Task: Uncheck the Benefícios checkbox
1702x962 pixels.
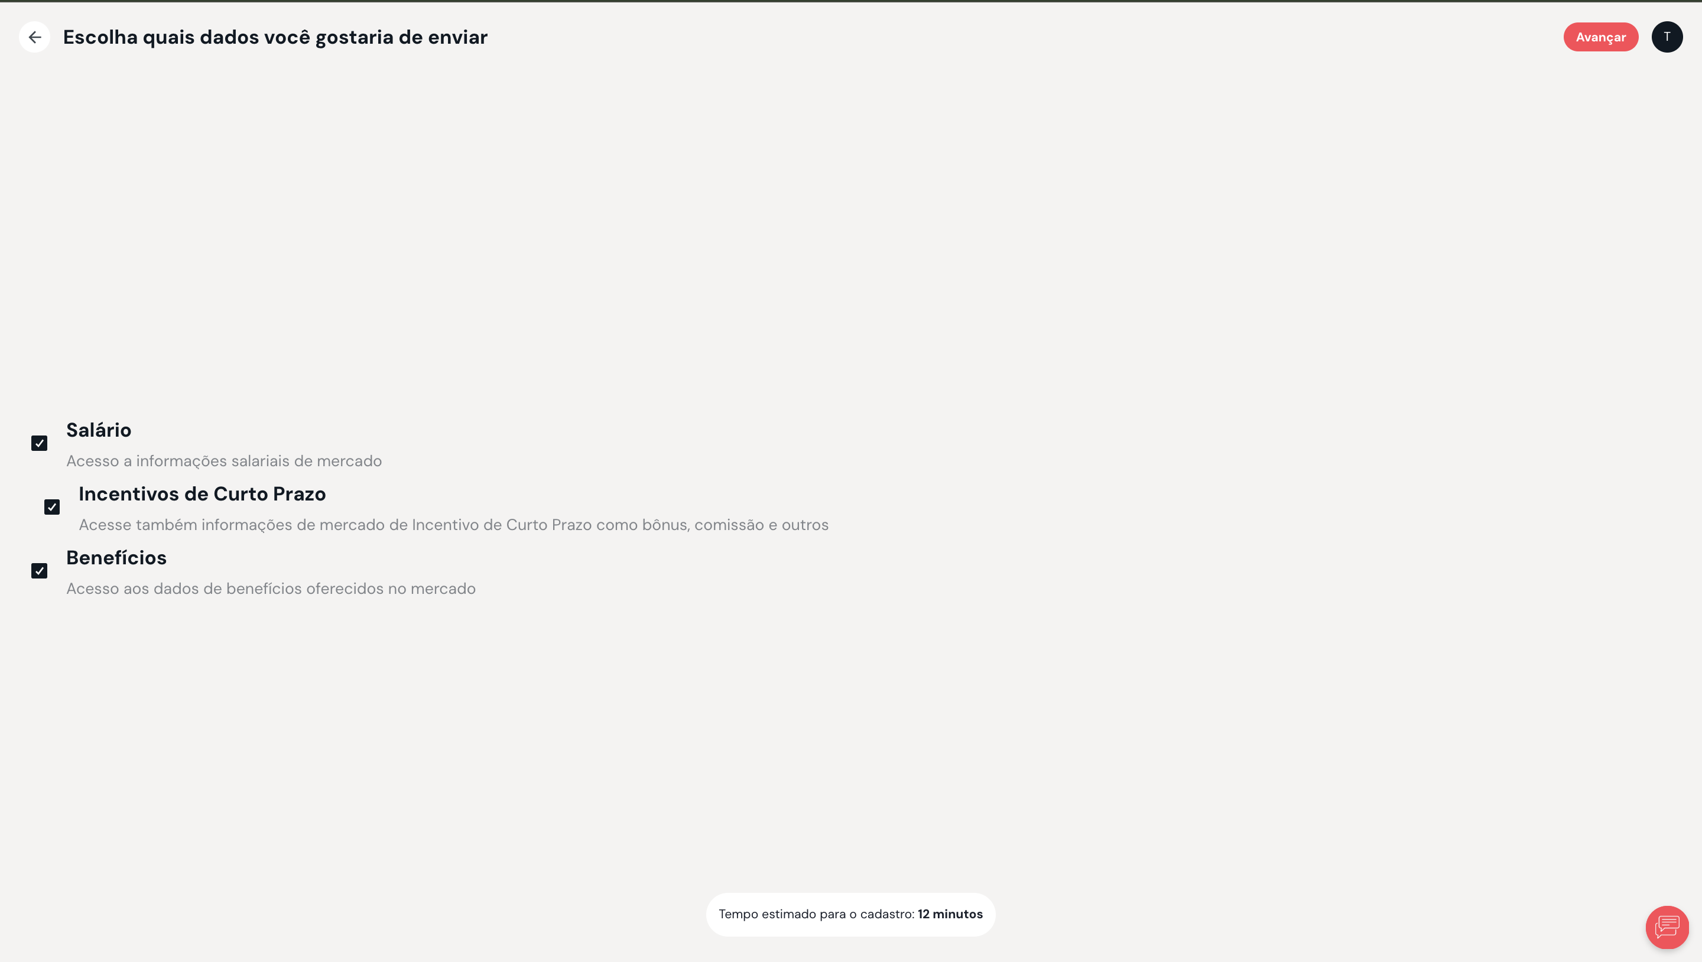Action: pyautogui.click(x=39, y=571)
